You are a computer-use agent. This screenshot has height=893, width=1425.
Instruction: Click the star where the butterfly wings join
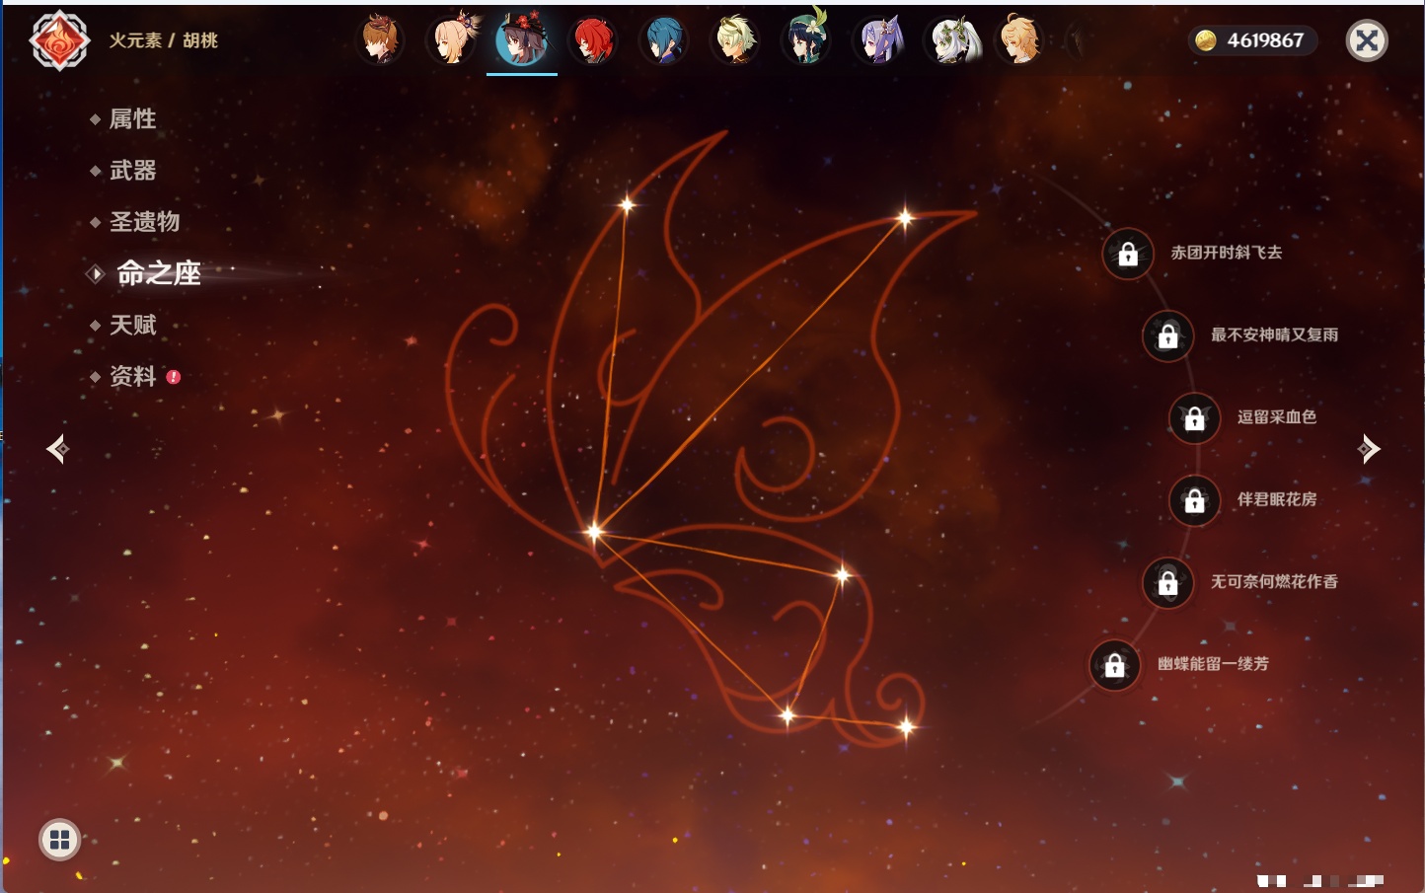pos(594,532)
